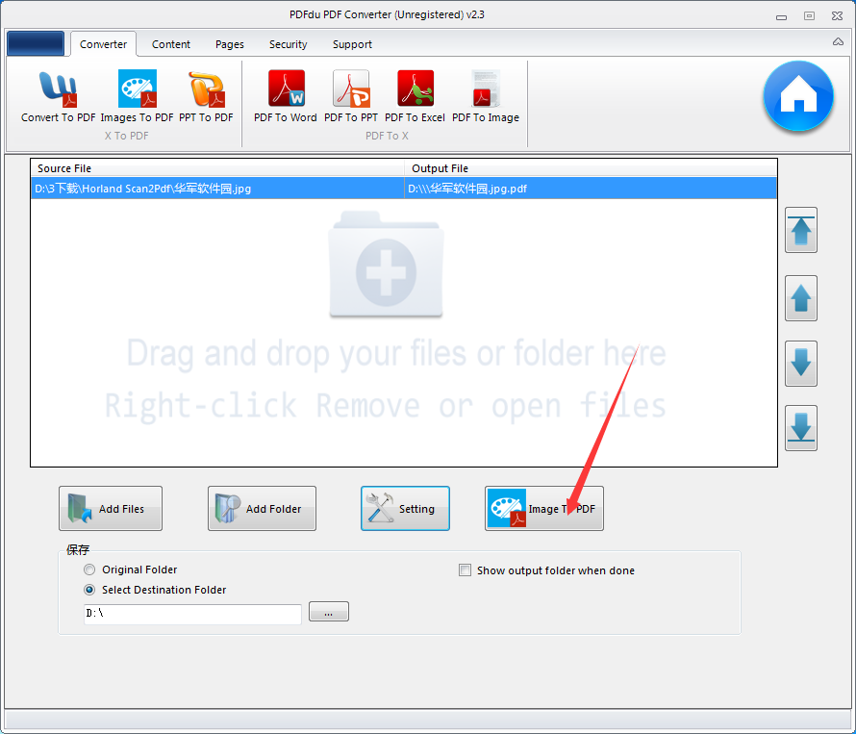
Task: Enable the Show output folder when done checkbox
Action: [x=465, y=570]
